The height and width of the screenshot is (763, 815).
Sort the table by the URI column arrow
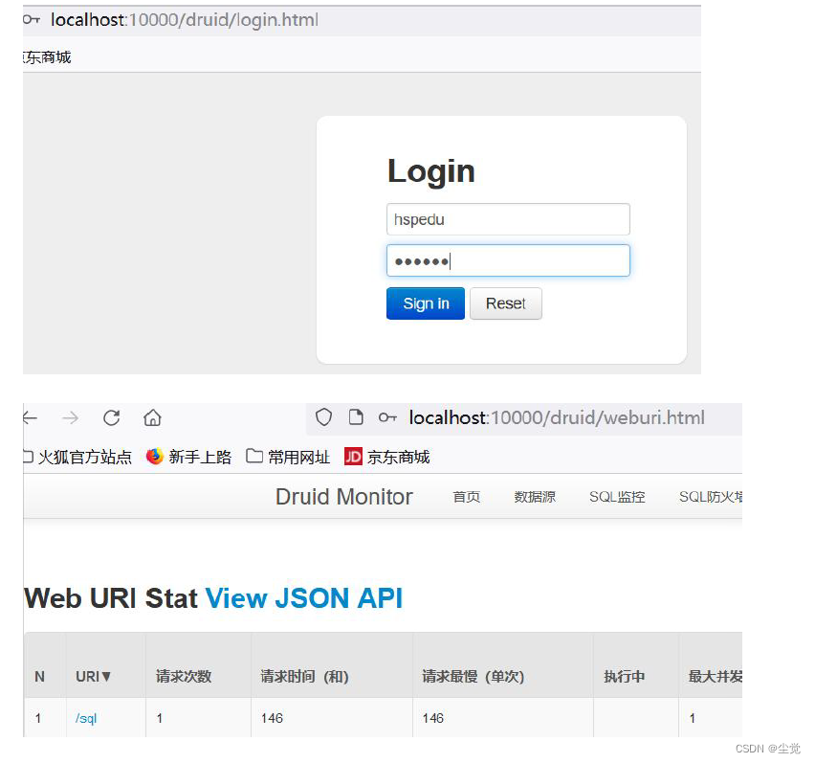point(108,676)
